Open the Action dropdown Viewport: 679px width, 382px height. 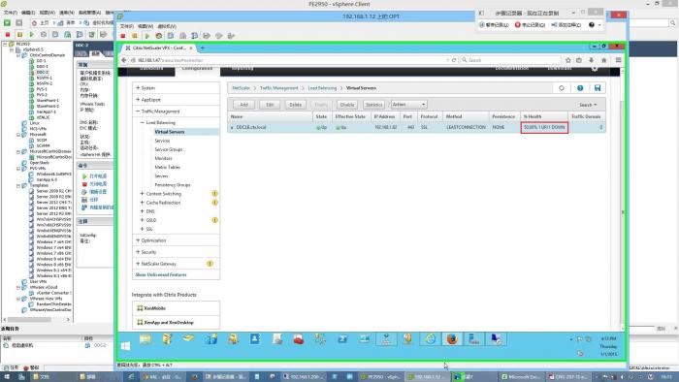(408, 105)
